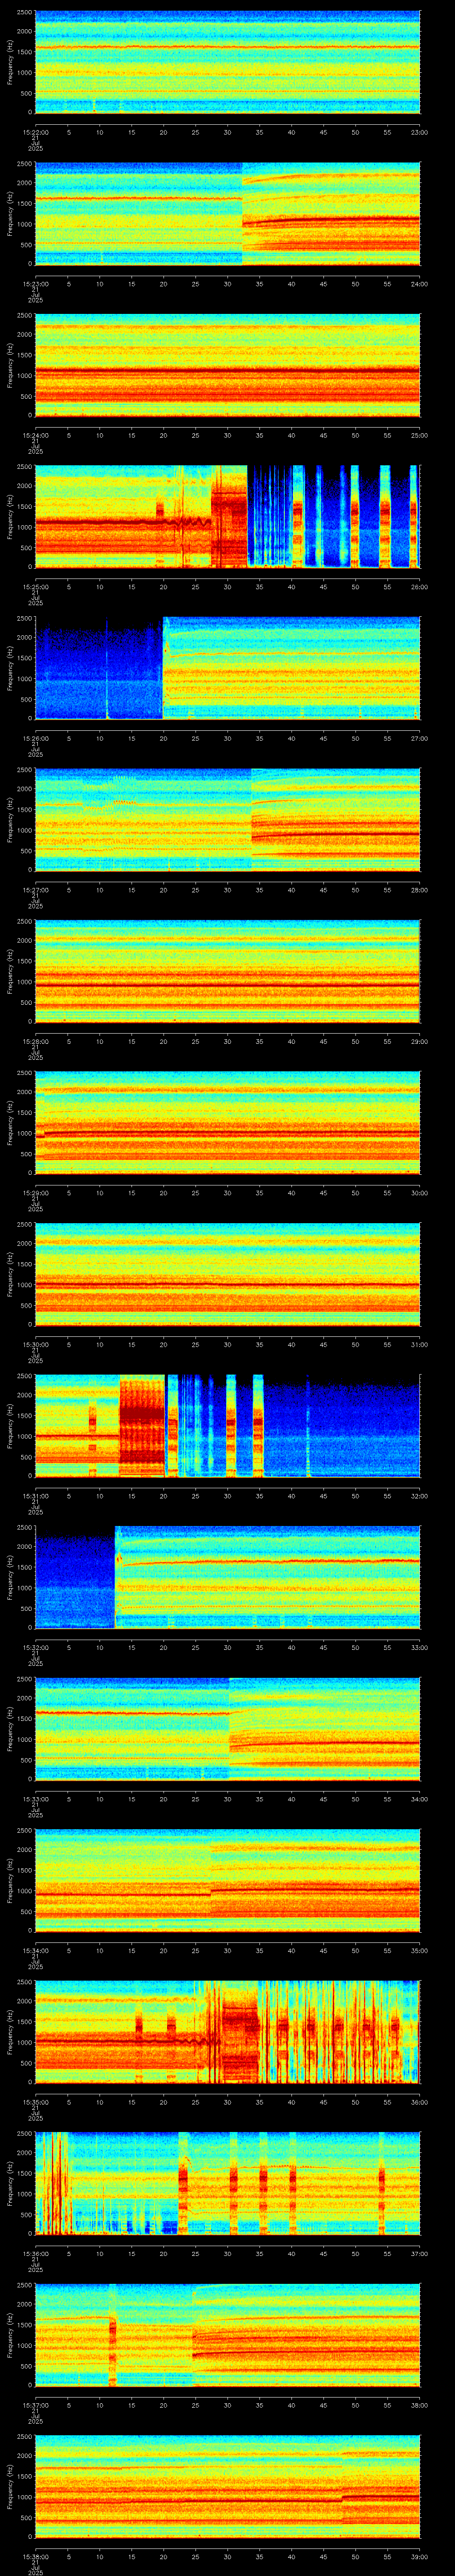The height and width of the screenshot is (2576, 455).
Task: Click the 15:27:00 start time label
Action: tap(35, 890)
